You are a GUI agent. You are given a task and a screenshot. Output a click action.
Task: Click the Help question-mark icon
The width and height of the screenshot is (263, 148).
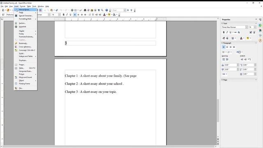(x=107, y=10)
